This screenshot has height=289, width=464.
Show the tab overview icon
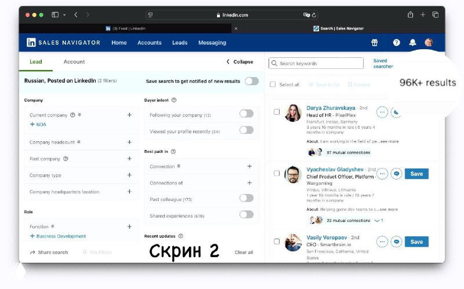tap(436, 14)
